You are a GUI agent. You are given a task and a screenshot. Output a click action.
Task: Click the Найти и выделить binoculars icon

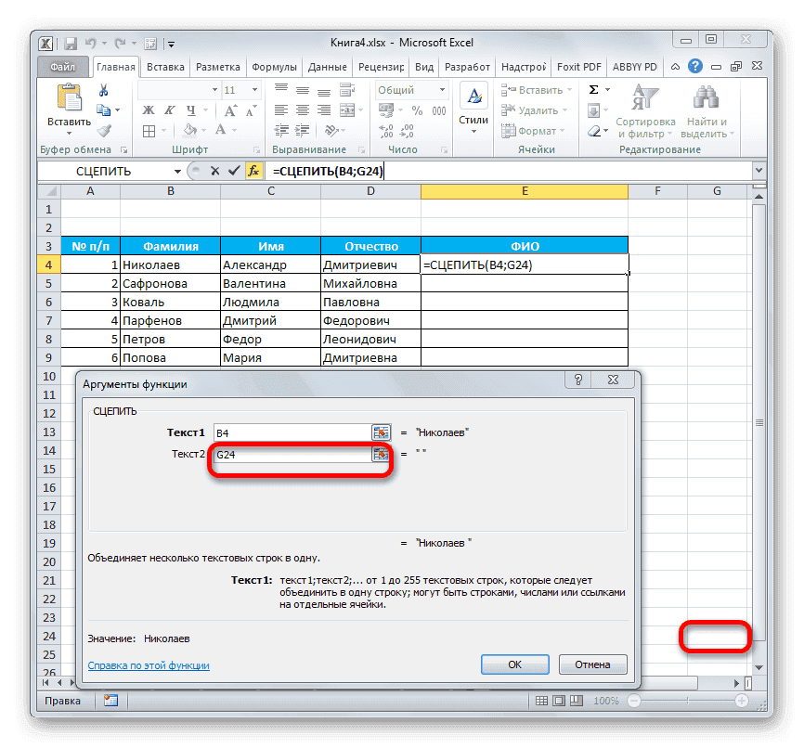pos(706,98)
